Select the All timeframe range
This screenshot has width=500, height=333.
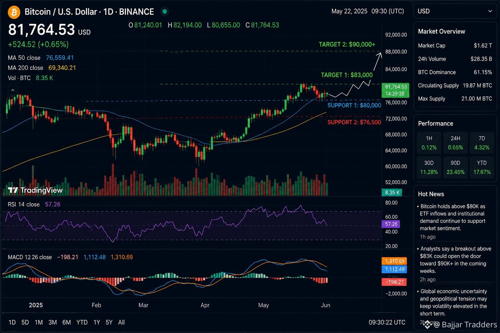click(x=121, y=322)
